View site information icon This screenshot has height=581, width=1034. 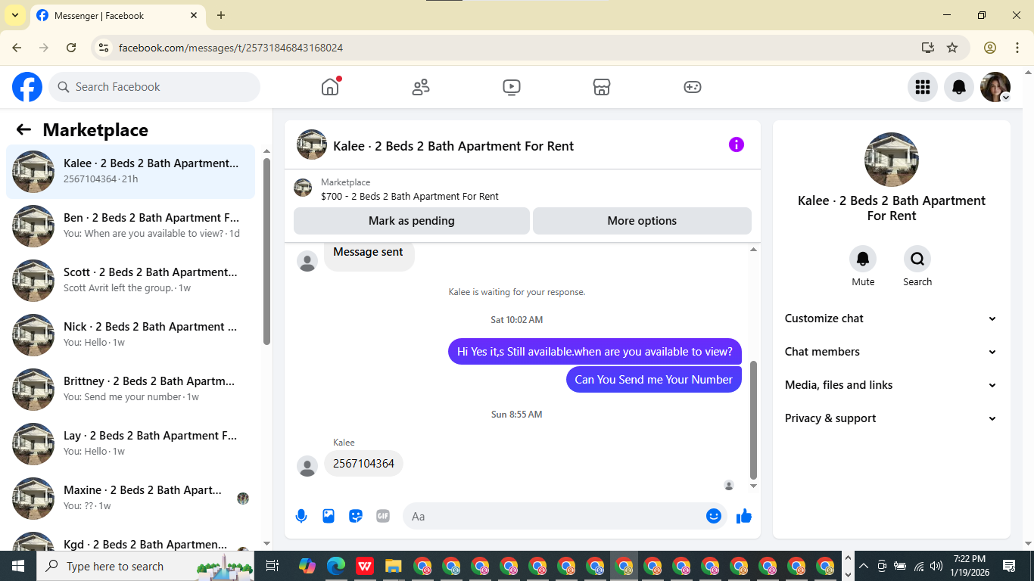coord(104,48)
